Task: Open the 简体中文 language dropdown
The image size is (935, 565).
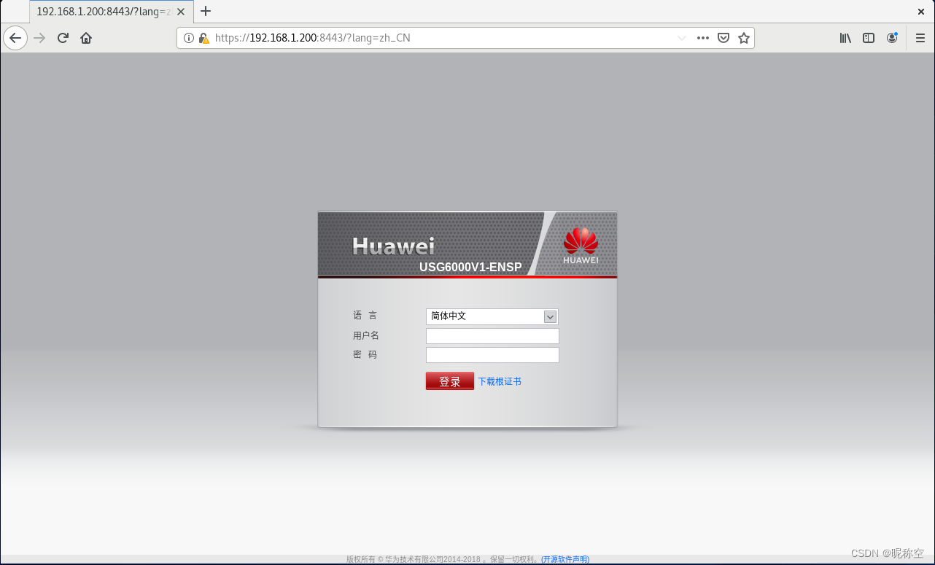Action: [492, 316]
